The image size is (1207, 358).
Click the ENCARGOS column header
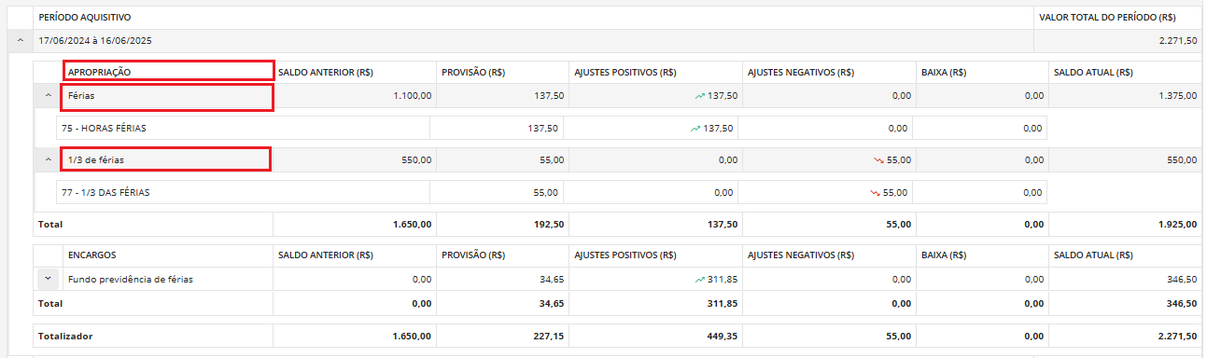point(91,255)
